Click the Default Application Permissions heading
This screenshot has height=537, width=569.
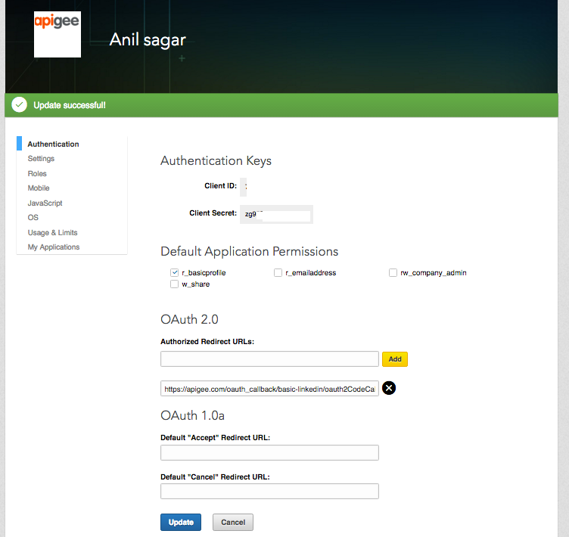click(x=249, y=251)
